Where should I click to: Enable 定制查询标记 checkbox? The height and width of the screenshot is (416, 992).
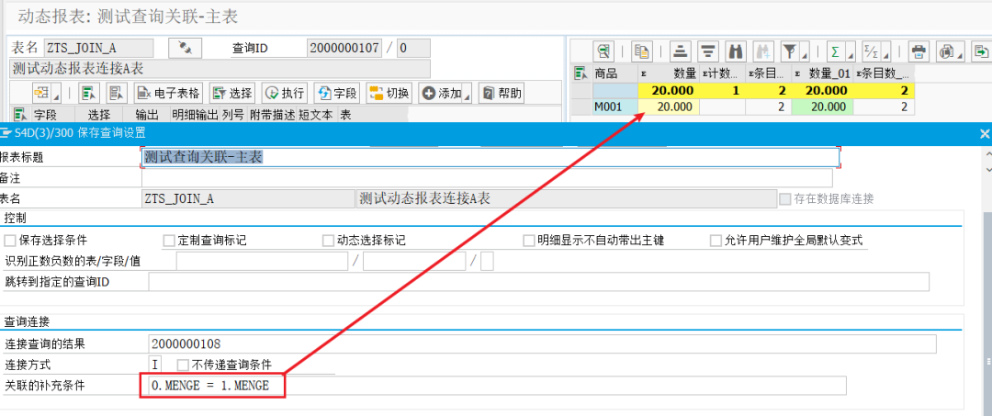click(x=169, y=241)
